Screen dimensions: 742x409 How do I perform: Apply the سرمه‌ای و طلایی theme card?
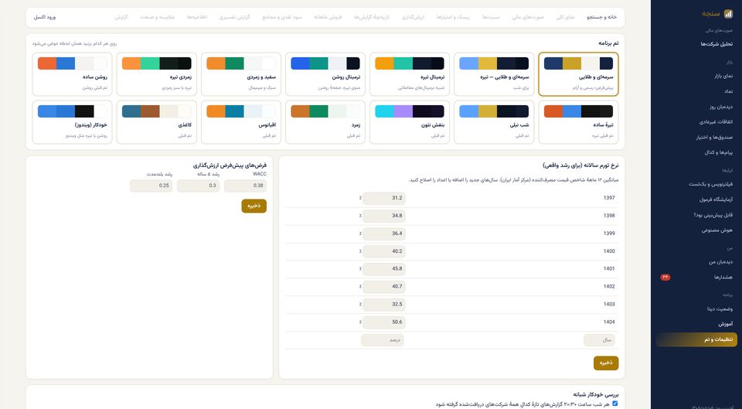click(x=578, y=74)
